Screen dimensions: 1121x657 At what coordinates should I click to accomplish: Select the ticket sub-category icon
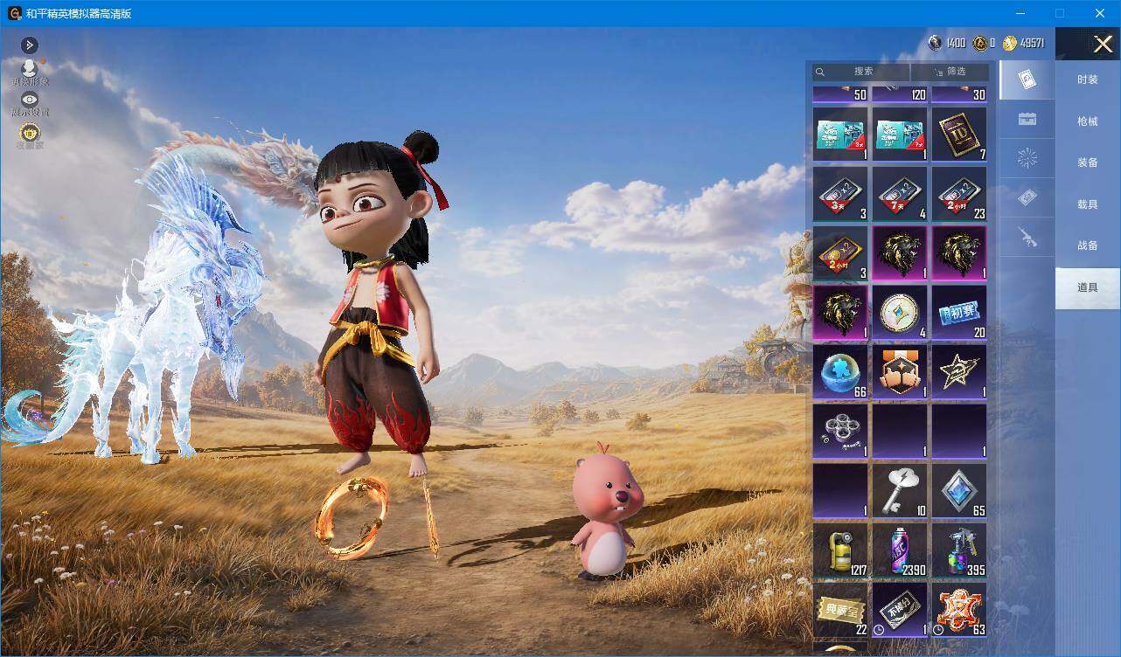point(1027,198)
